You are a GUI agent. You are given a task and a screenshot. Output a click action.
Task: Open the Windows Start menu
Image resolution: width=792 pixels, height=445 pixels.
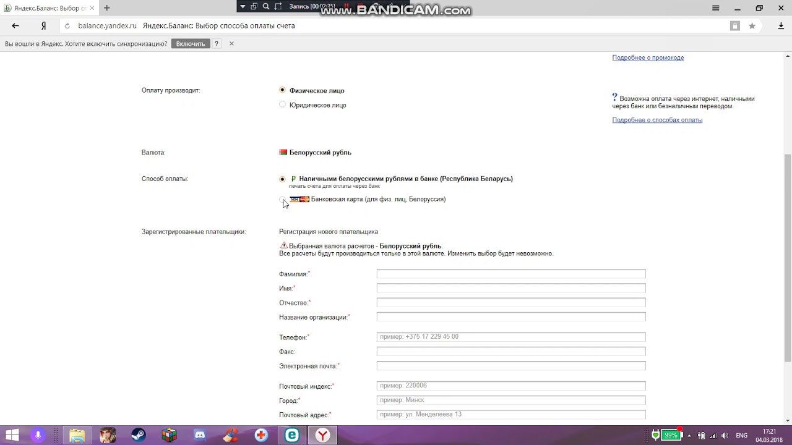point(12,435)
